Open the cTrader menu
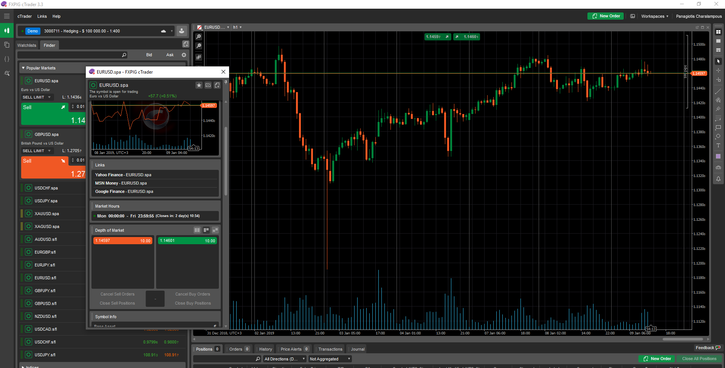Screen dimensions: 725x368 tap(25, 17)
